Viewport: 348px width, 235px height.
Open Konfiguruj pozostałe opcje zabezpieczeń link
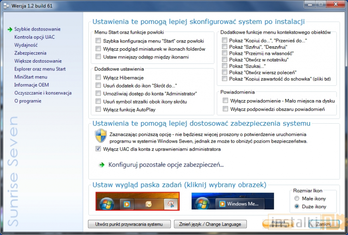pos(166,165)
